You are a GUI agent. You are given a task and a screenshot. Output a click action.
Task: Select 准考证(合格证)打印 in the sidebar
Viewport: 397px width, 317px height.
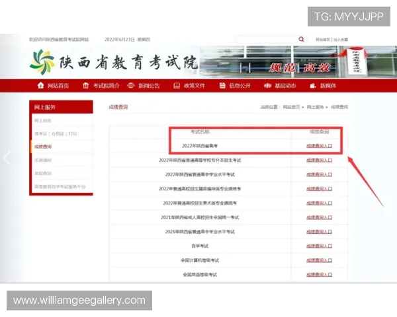pyautogui.click(x=56, y=133)
